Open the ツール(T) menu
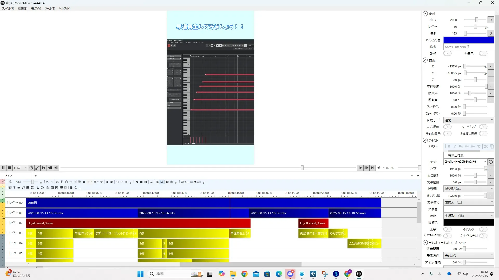The height and width of the screenshot is (280, 499). click(x=50, y=8)
